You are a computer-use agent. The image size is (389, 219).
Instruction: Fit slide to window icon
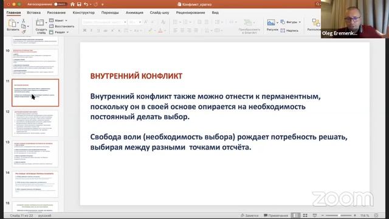point(376,215)
